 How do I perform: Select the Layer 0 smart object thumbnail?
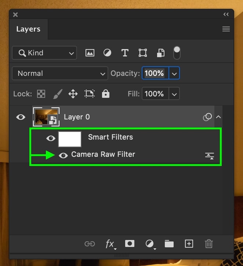46,117
